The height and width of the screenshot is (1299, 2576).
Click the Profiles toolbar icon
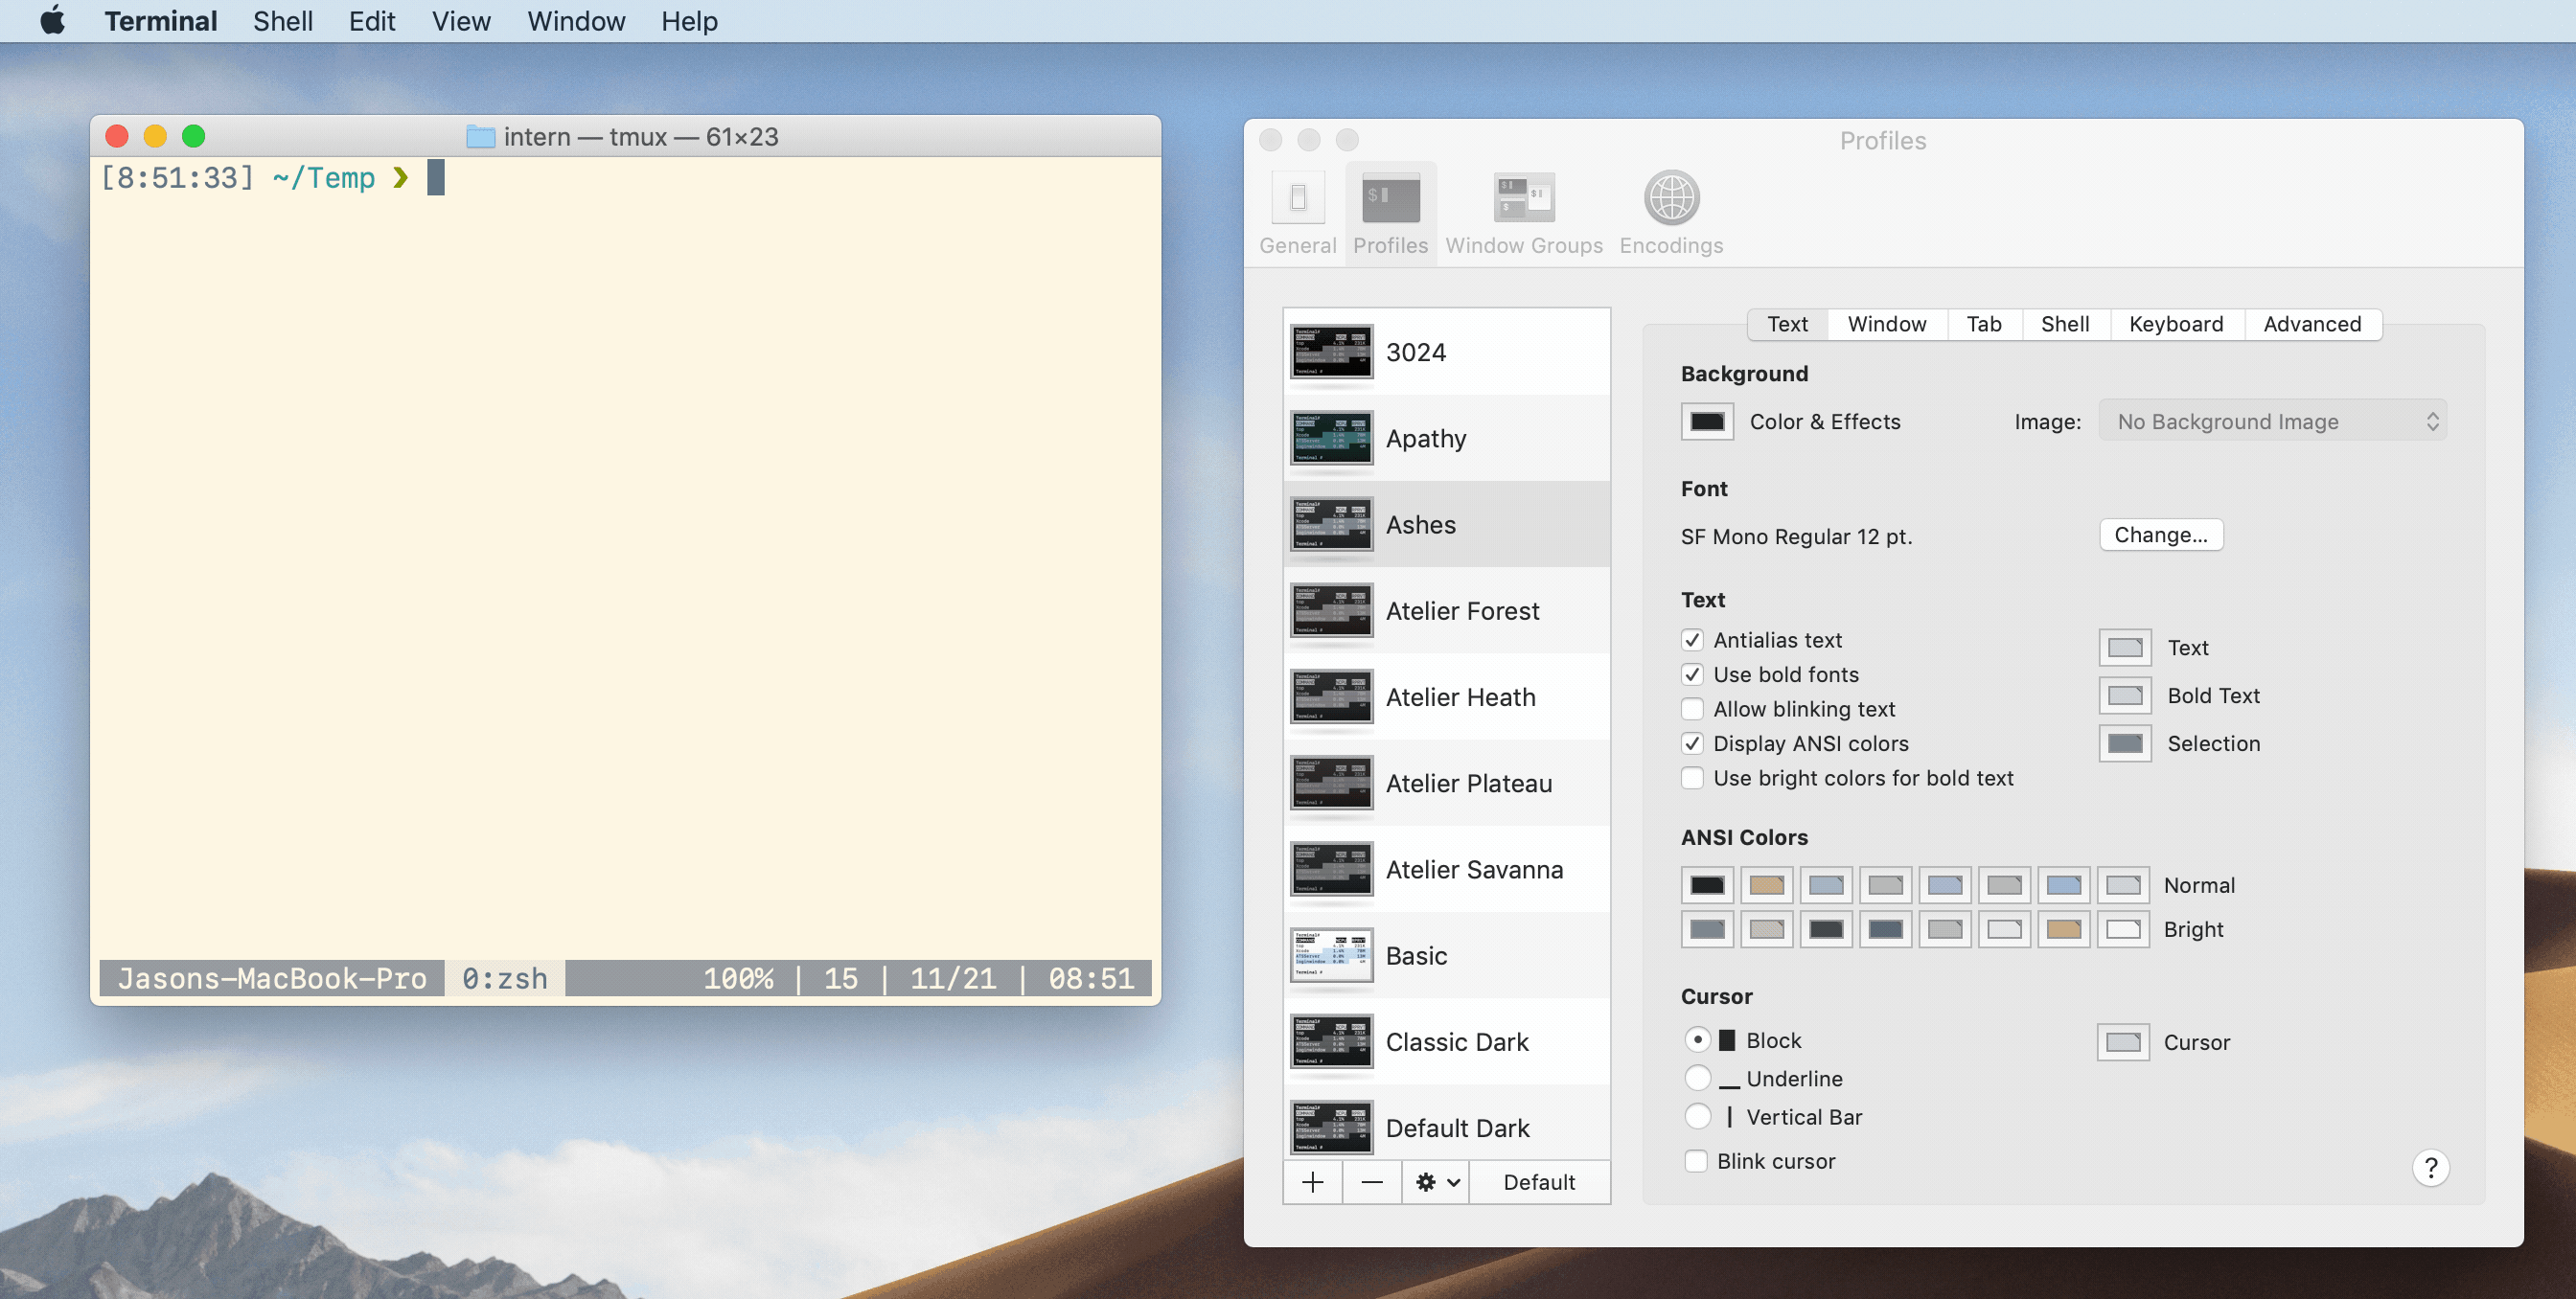[1390, 213]
